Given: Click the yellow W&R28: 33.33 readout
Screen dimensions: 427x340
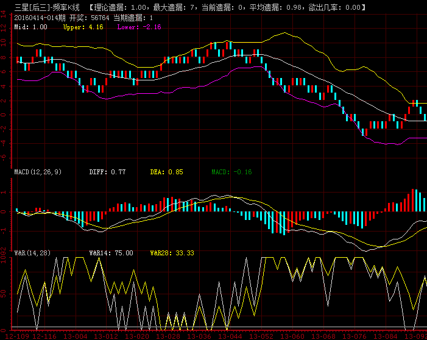Looking at the screenshot, I should point(172,252).
